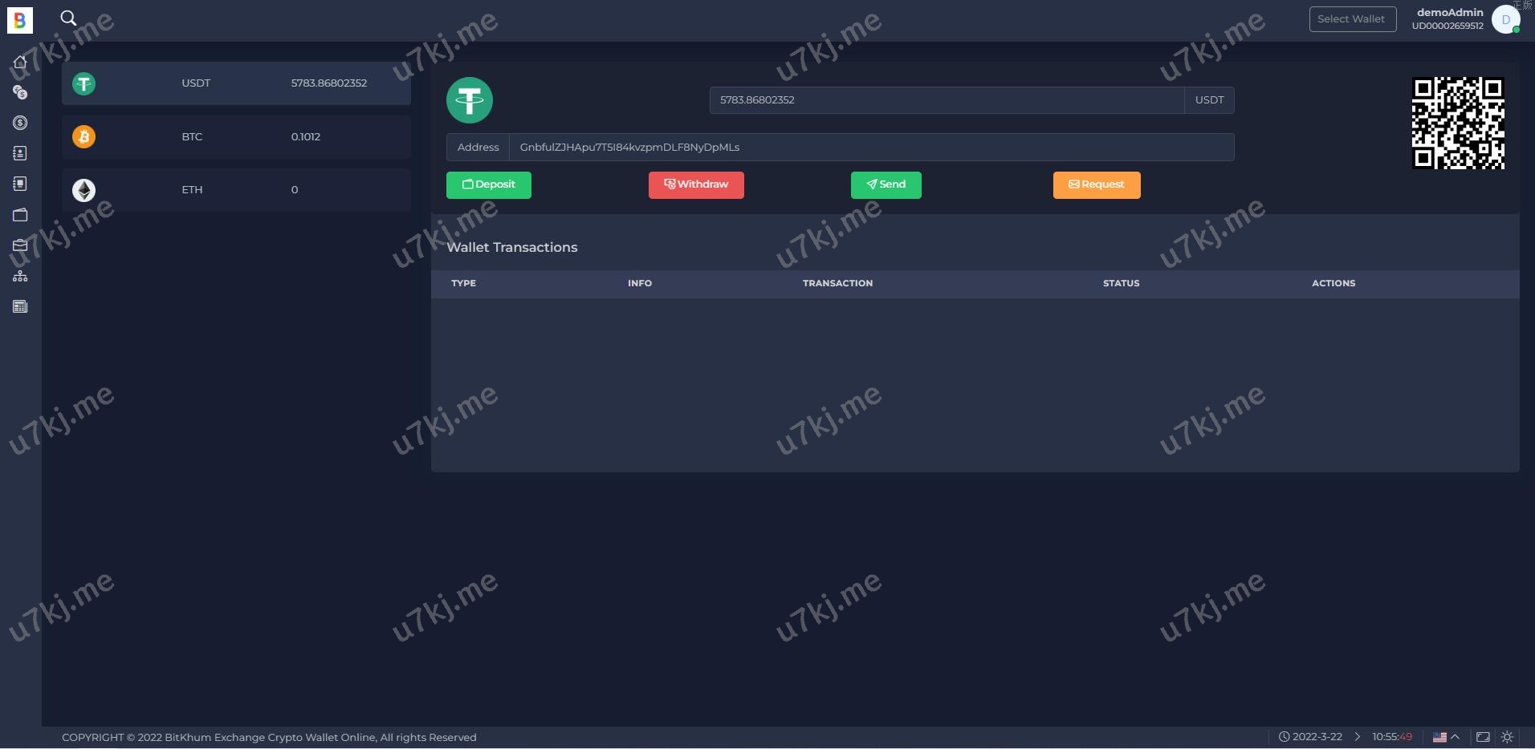
Task: Click the contacts book sidebar icon
Action: (20, 153)
